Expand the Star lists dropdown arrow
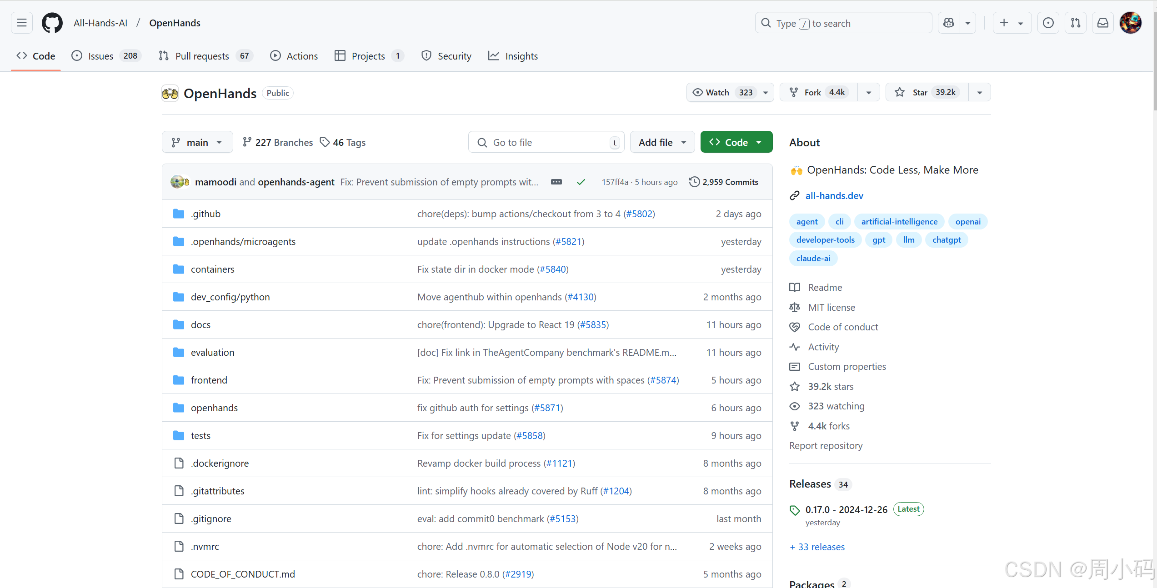The image size is (1157, 588). [980, 92]
